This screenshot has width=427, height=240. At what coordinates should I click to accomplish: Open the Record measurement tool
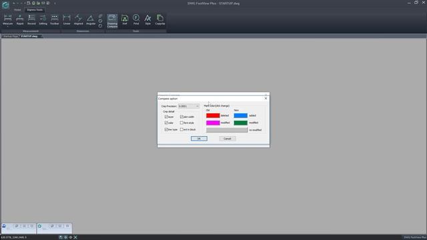pyautogui.click(x=31, y=19)
